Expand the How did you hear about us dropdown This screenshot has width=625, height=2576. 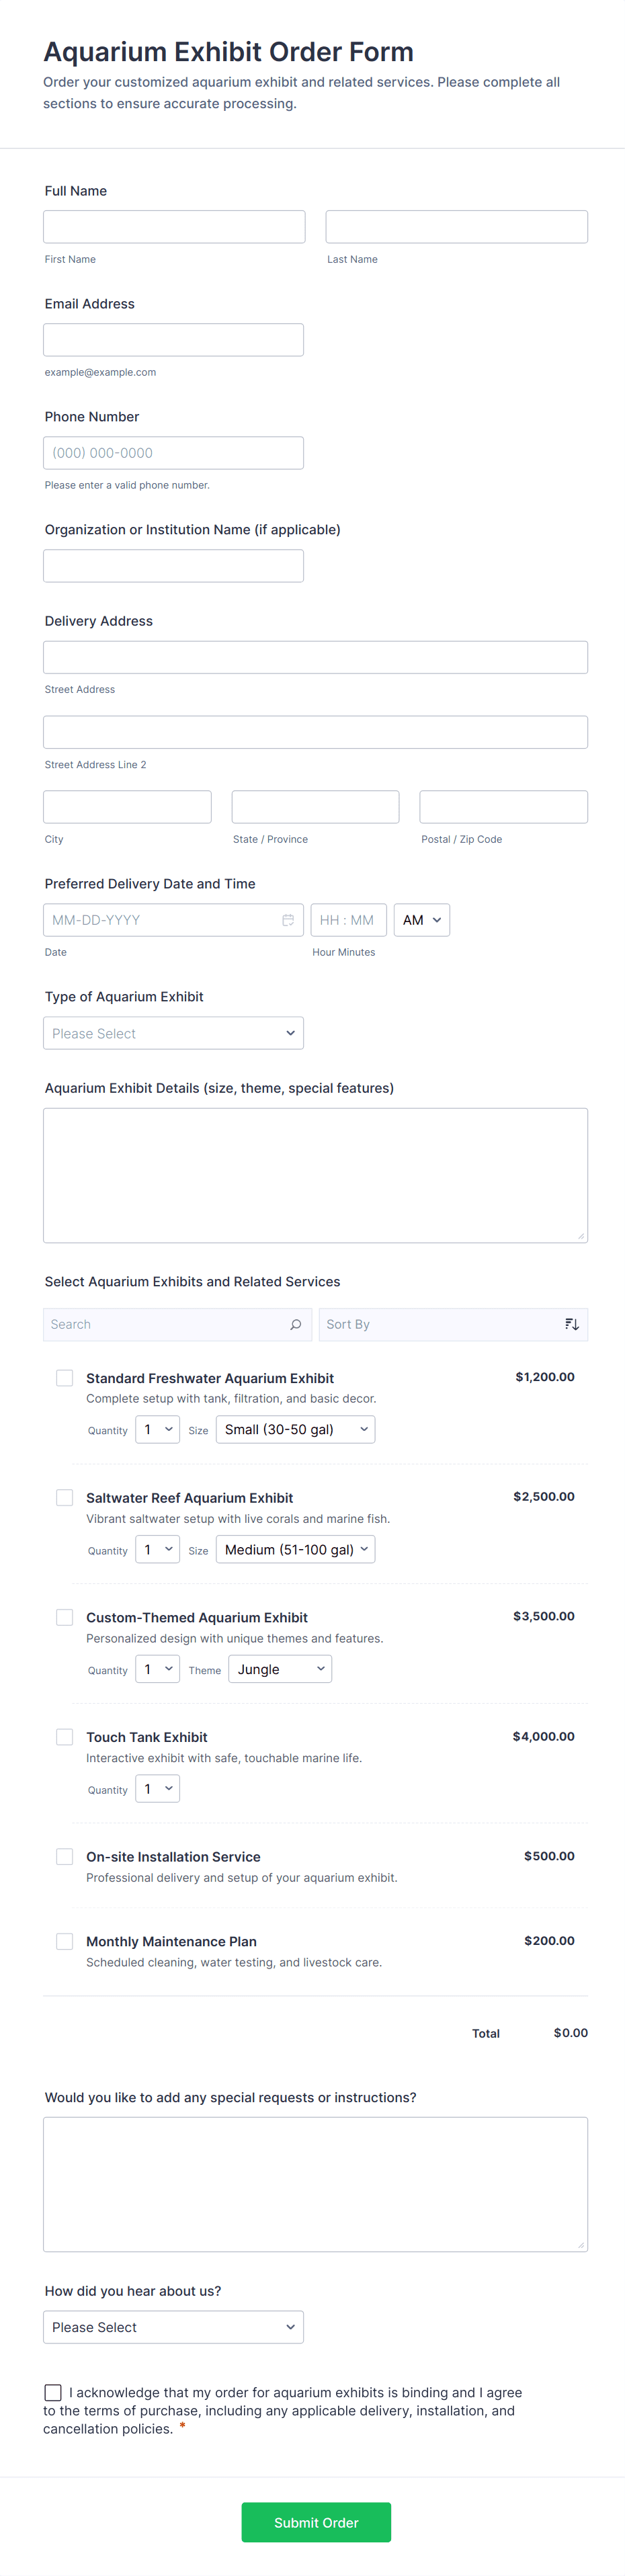coord(173,2327)
